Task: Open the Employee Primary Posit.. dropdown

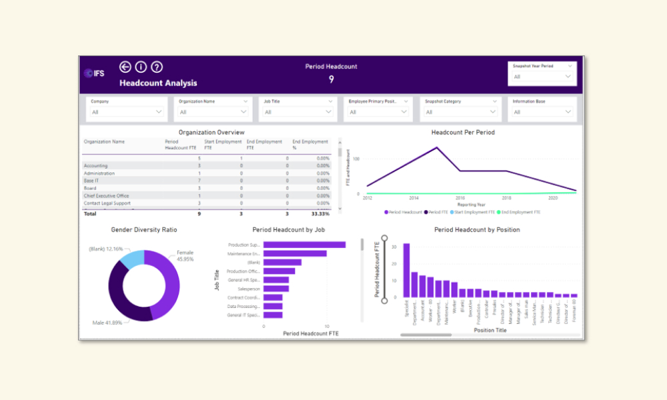Action: pos(378,112)
